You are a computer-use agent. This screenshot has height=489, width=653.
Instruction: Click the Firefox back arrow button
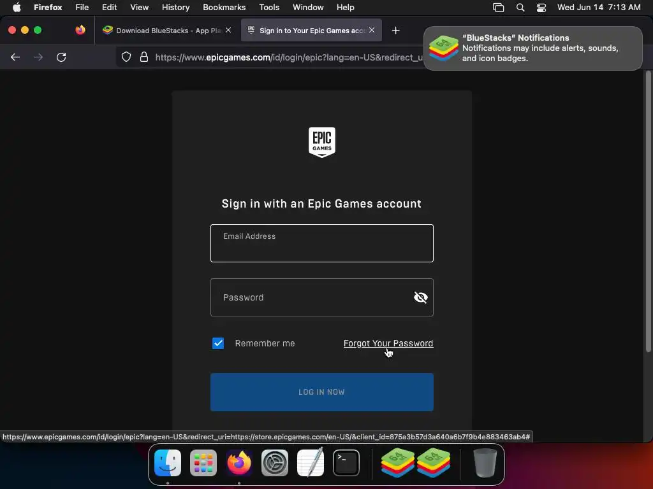(15, 57)
